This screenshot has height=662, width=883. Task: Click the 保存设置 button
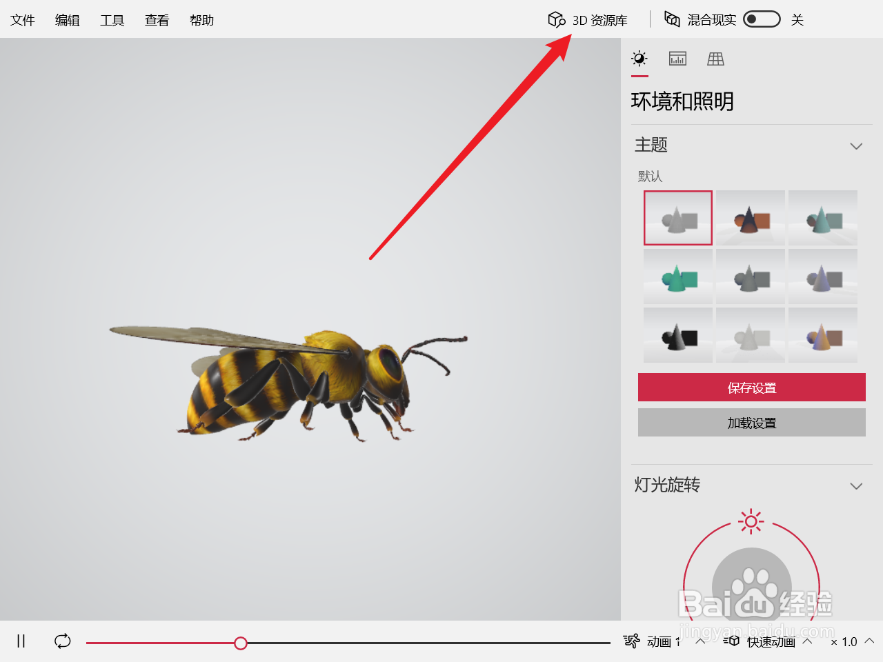point(751,387)
